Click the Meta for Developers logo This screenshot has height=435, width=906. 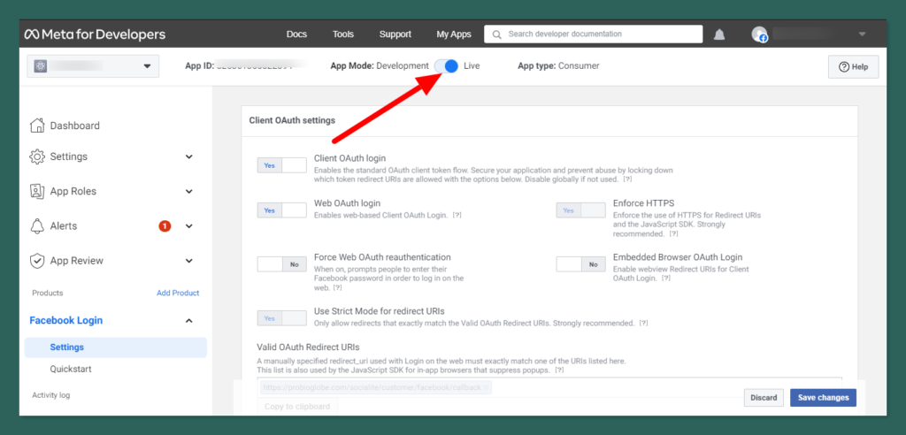pos(94,34)
